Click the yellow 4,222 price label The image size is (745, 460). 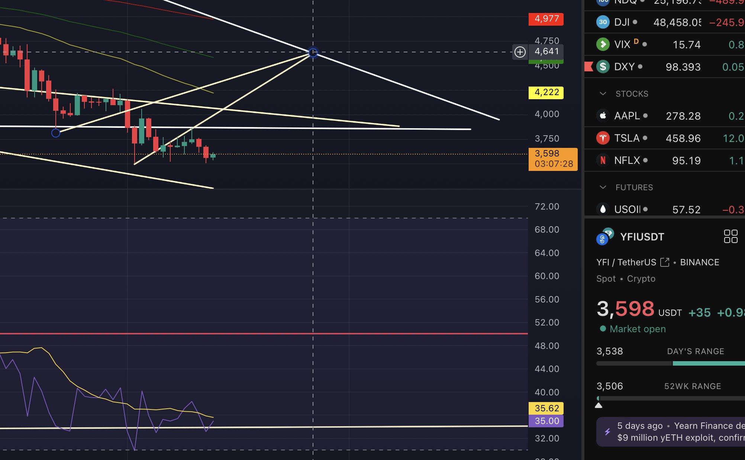[x=546, y=93]
